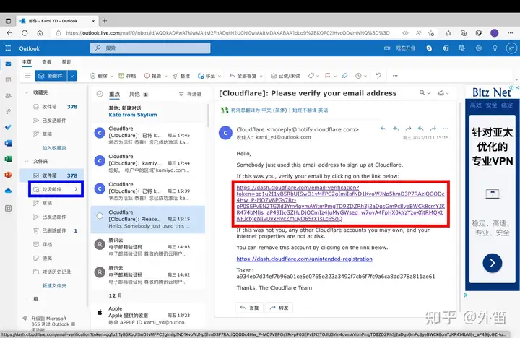520x338 pixels.
Task: Click the Reply button below message
Action: pyautogui.click(x=249, y=308)
